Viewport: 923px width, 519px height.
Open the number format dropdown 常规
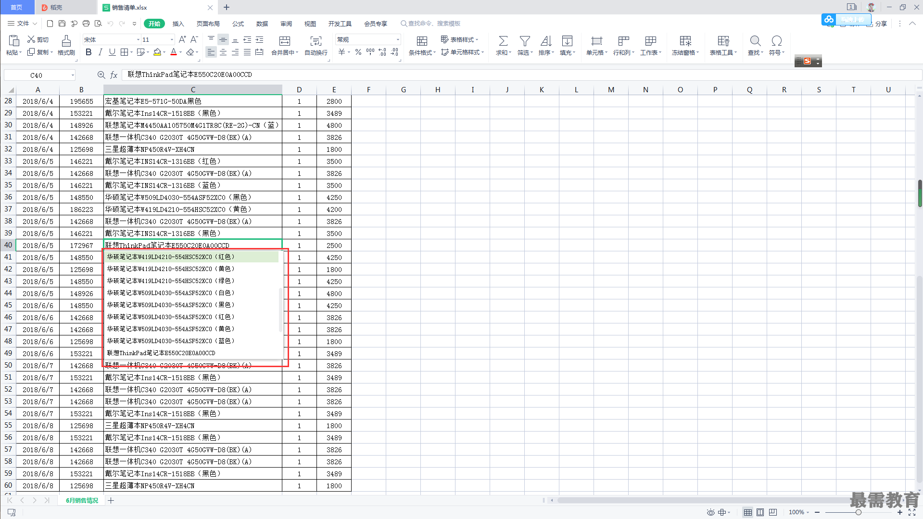pos(398,40)
